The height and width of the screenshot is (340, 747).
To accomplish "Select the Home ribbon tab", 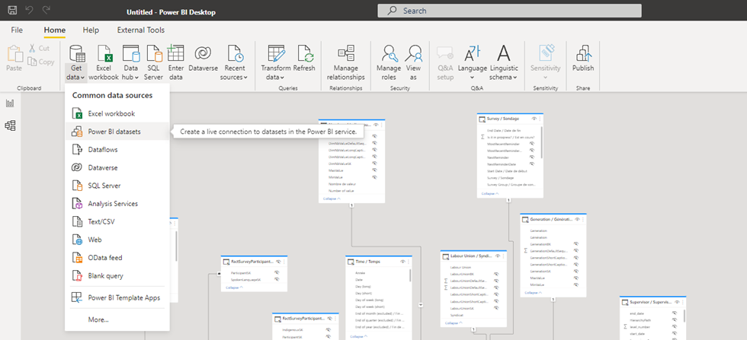I will pyautogui.click(x=55, y=30).
